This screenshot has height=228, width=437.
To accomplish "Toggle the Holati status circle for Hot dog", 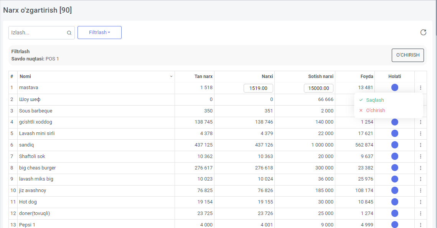I will [395, 202].
